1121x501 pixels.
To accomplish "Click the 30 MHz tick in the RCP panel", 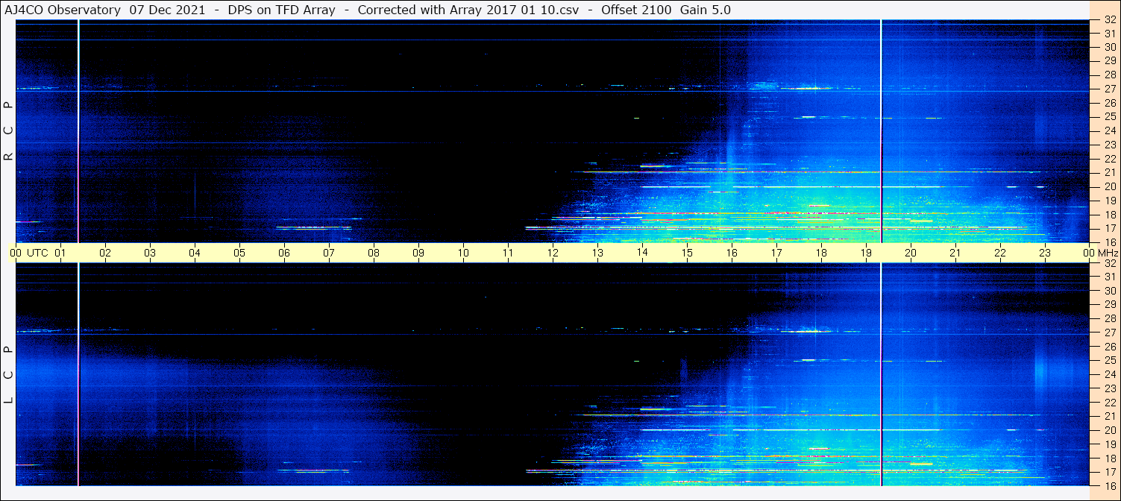I will coord(1109,47).
